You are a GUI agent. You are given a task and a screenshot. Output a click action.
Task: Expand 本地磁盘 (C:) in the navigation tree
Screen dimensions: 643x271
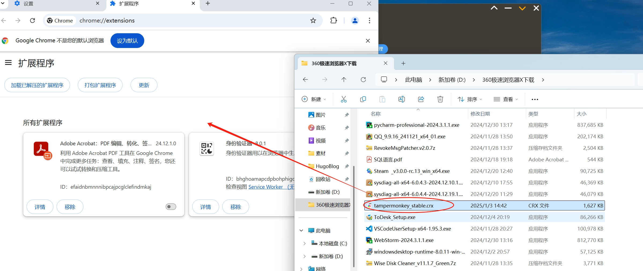(x=304, y=243)
